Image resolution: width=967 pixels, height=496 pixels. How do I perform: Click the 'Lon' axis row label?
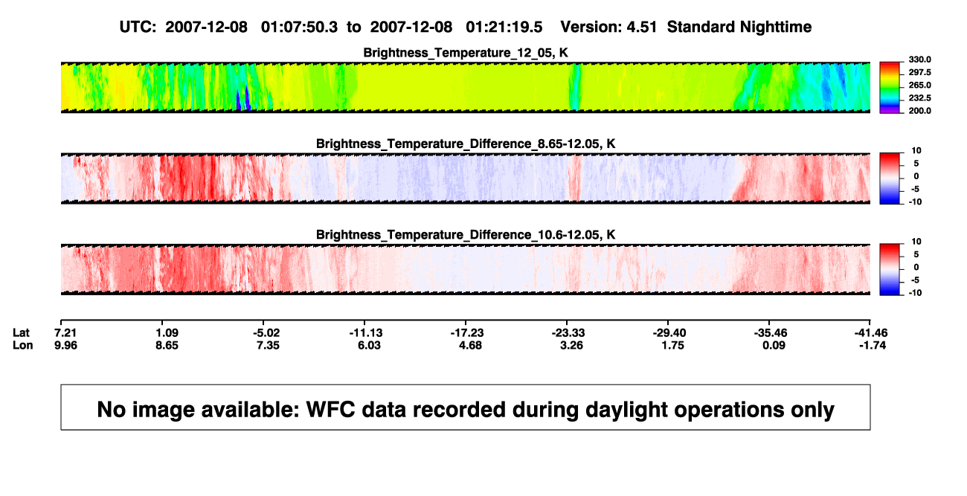(x=22, y=345)
